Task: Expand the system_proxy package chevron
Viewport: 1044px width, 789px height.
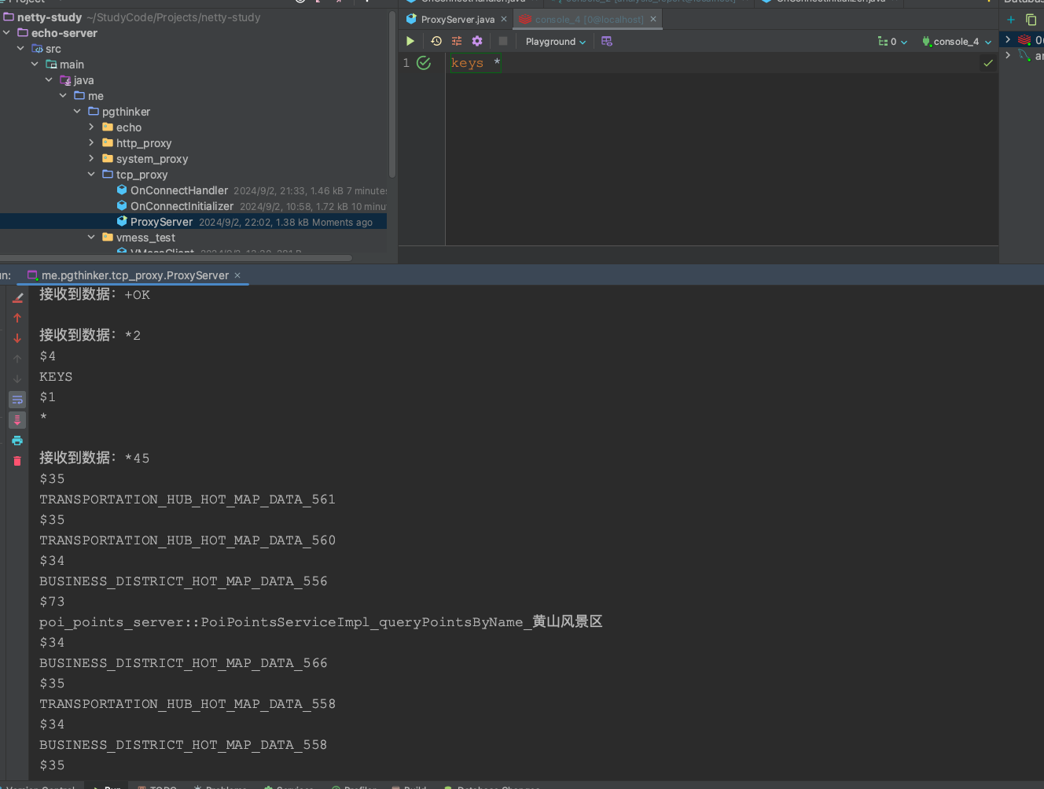Action: point(91,158)
